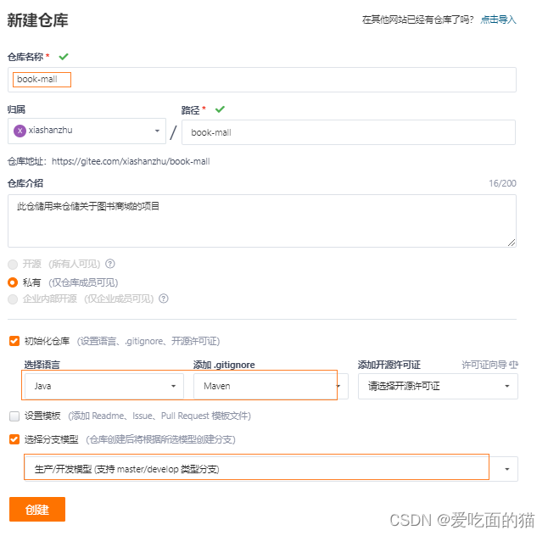This screenshot has width=548, height=536.
Task: Toggle the 选择分支模型 checkbox
Action: 14,439
